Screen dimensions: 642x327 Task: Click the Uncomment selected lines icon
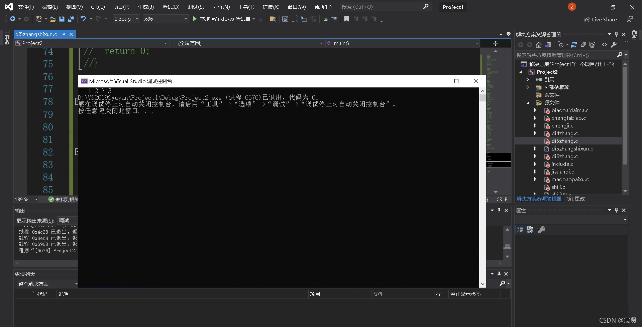(334, 19)
